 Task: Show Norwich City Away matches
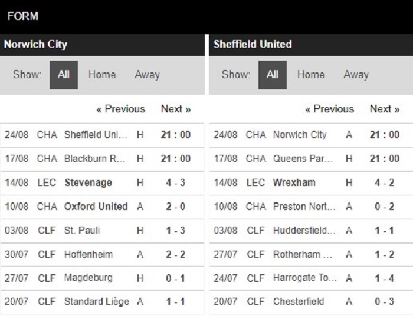coord(147,75)
